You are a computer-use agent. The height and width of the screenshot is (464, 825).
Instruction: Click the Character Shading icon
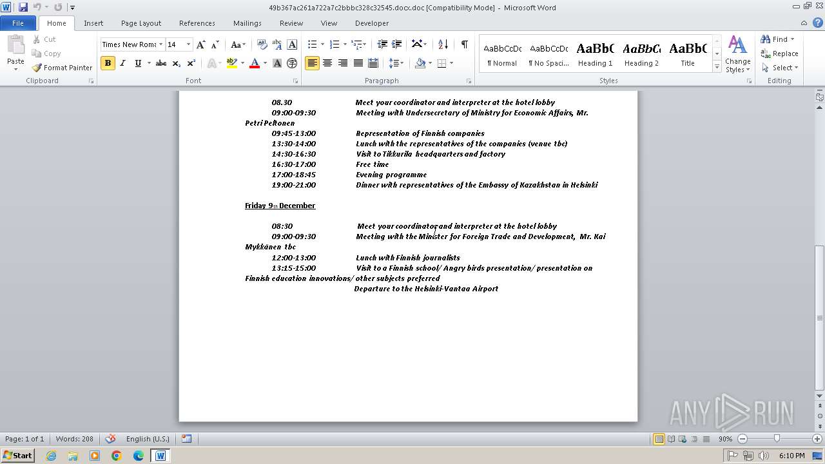point(277,63)
